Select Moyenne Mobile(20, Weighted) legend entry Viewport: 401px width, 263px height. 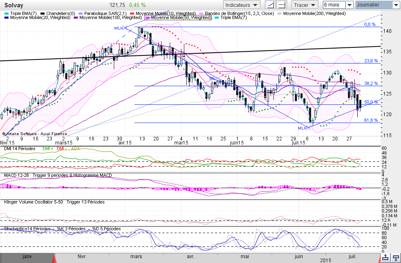tap(37, 18)
